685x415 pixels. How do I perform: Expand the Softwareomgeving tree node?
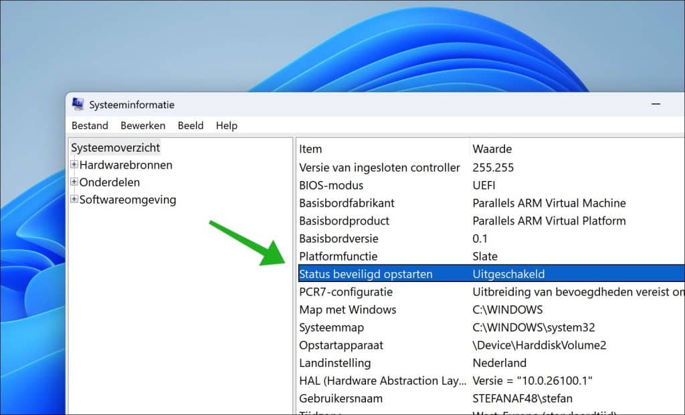coord(76,199)
